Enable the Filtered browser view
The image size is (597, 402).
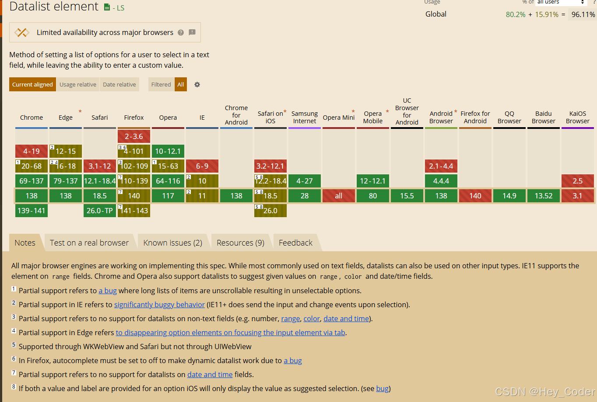pyautogui.click(x=161, y=84)
